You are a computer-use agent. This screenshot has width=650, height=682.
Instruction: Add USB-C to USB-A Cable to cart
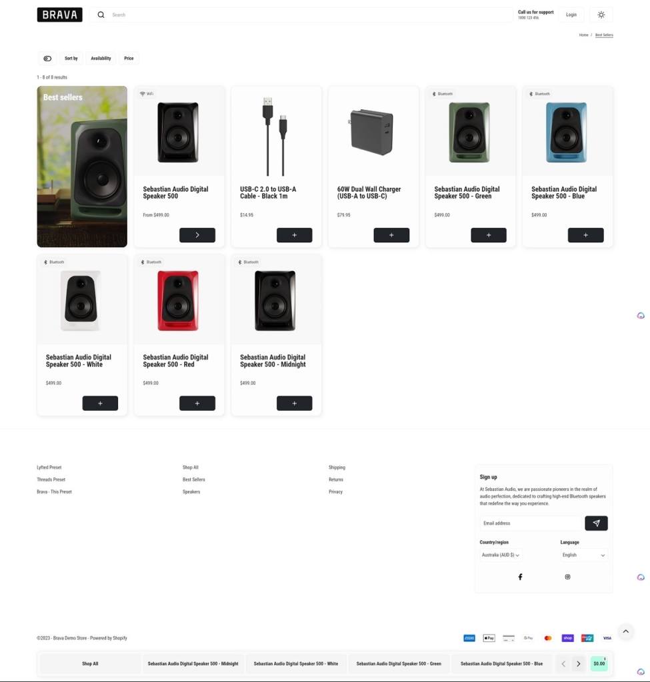pos(294,235)
